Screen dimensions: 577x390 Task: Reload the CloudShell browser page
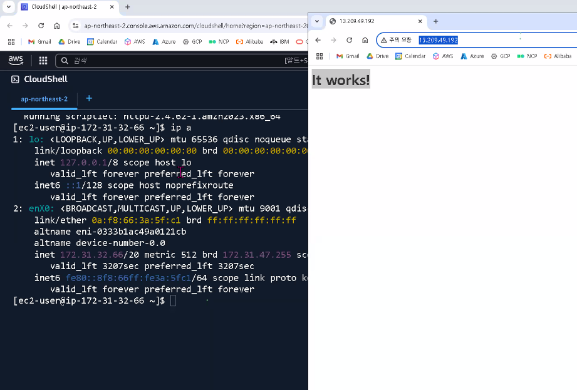(41, 26)
